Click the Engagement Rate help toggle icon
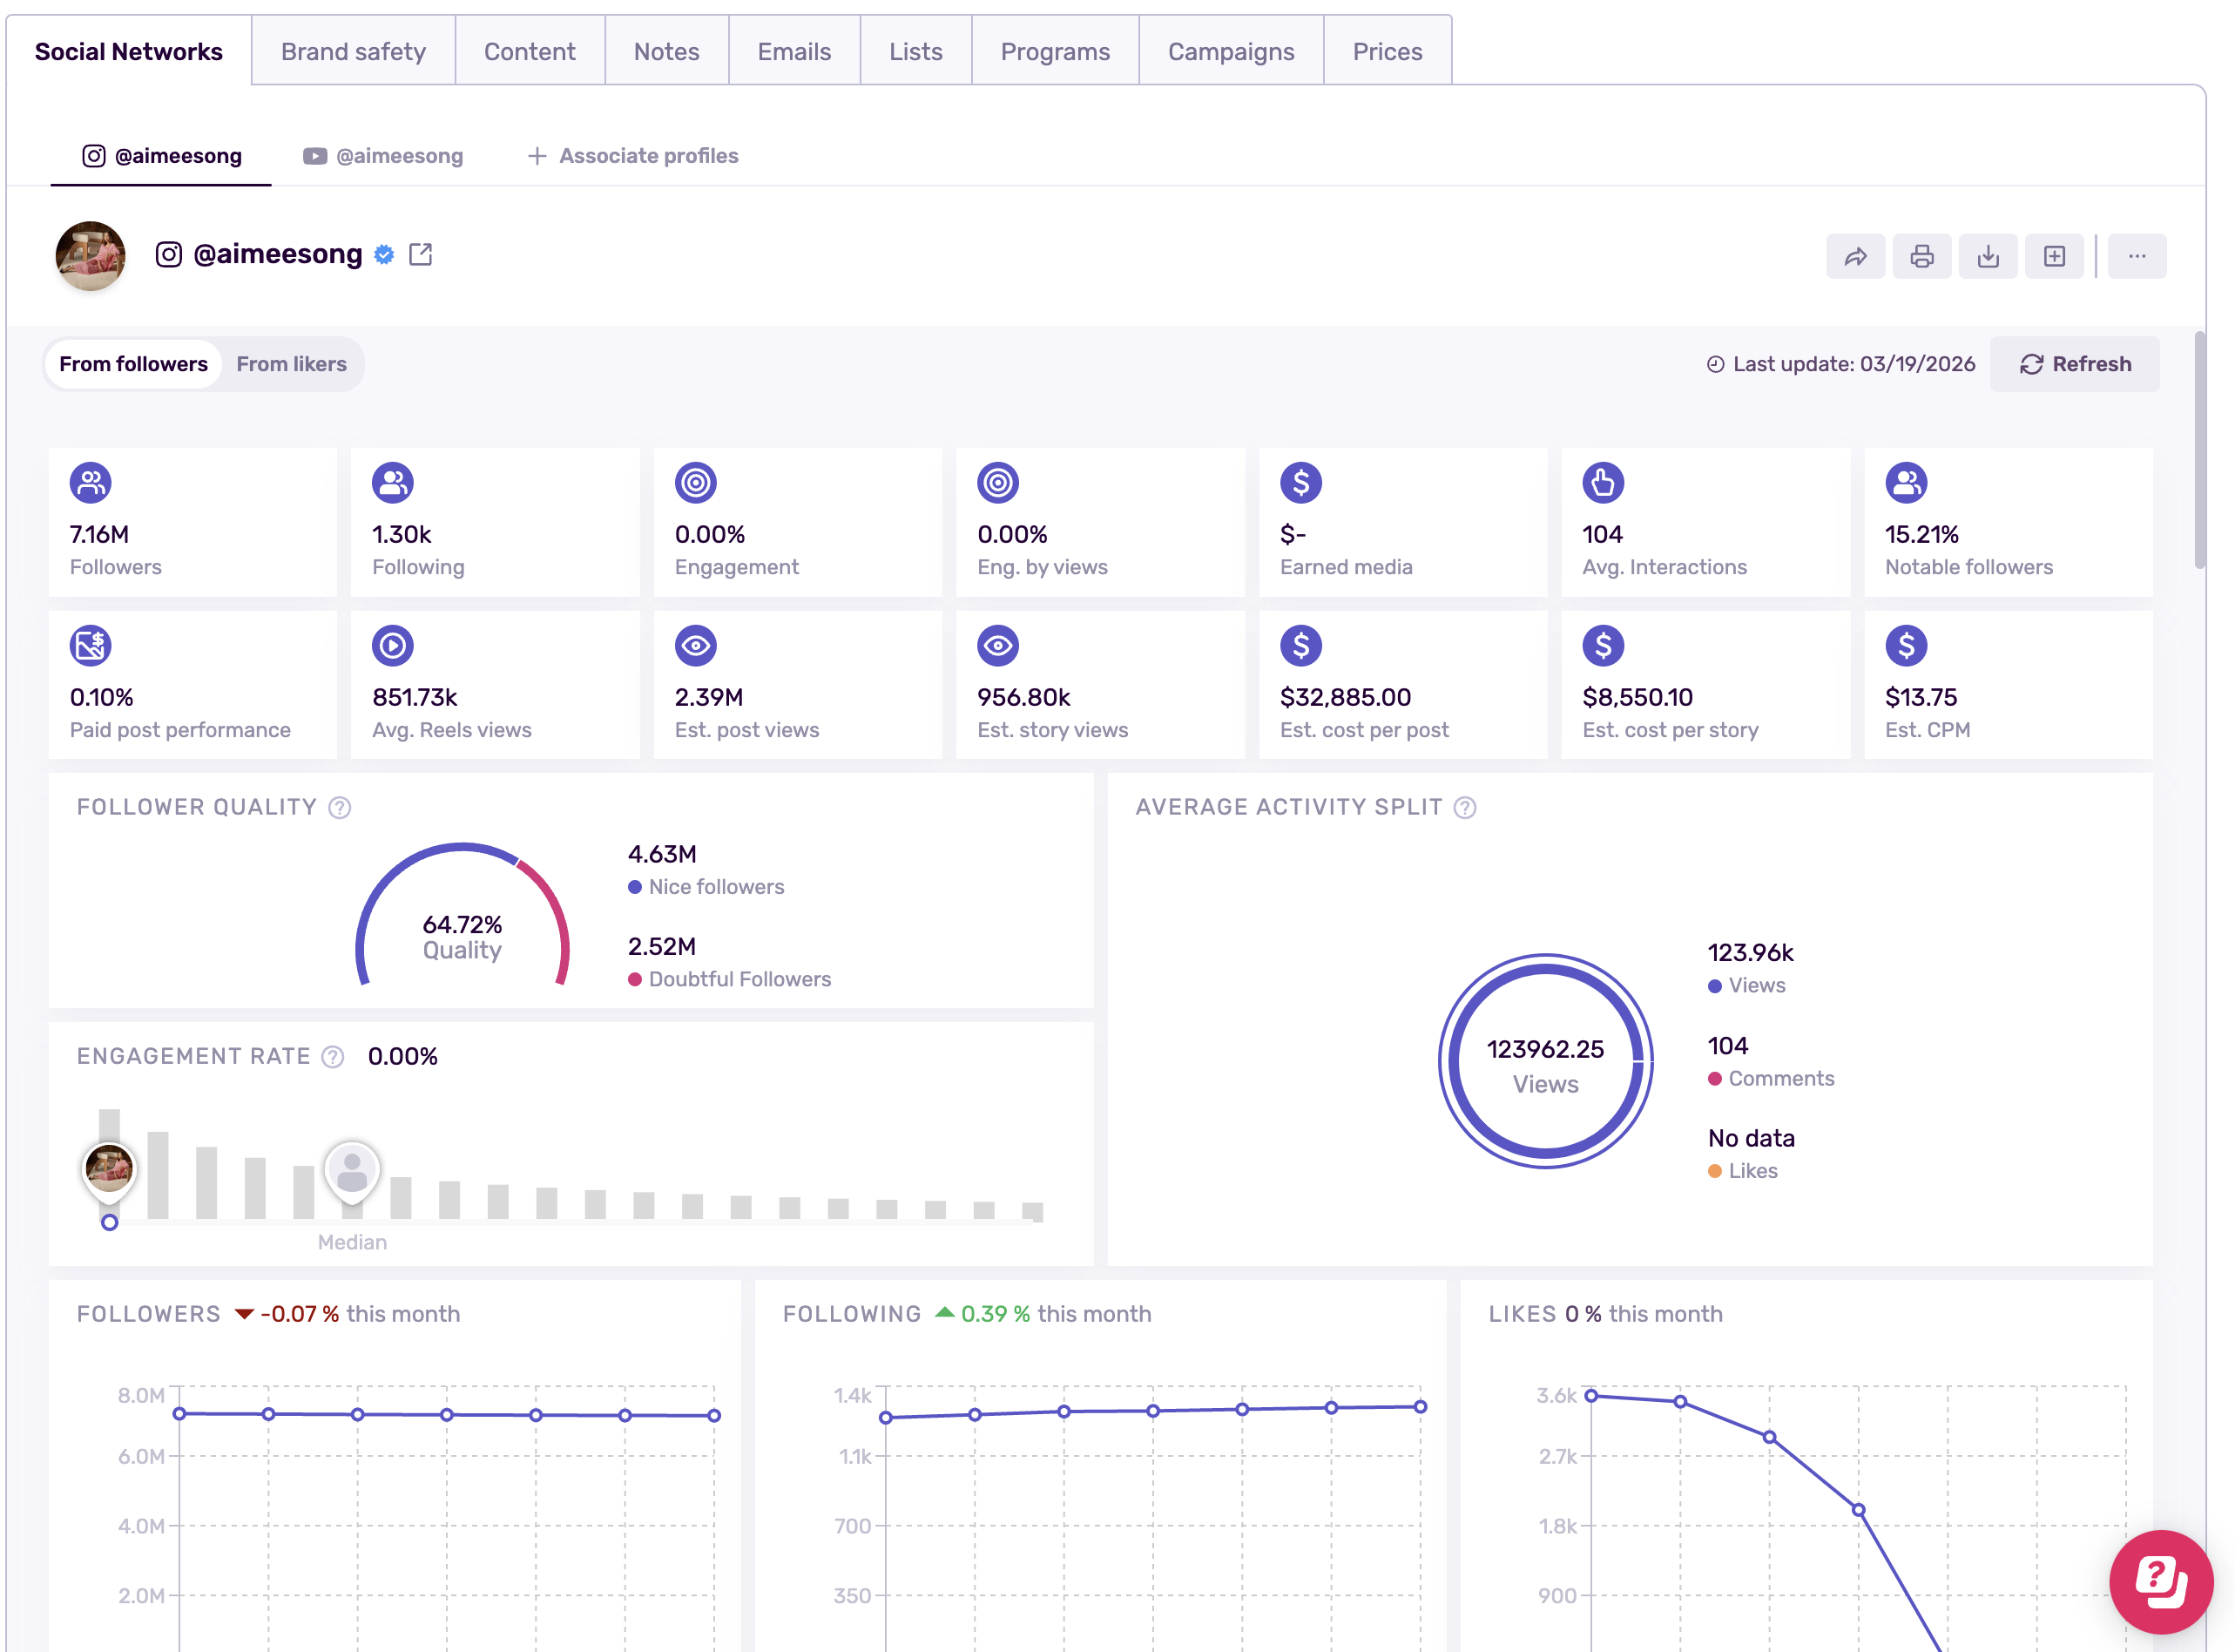The height and width of the screenshot is (1652, 2235). point(331,1056)
